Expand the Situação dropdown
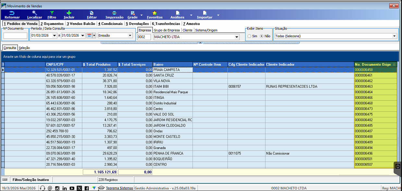Image resolution: width=402 pixels, height=191 pixels. tap(395, 36)
